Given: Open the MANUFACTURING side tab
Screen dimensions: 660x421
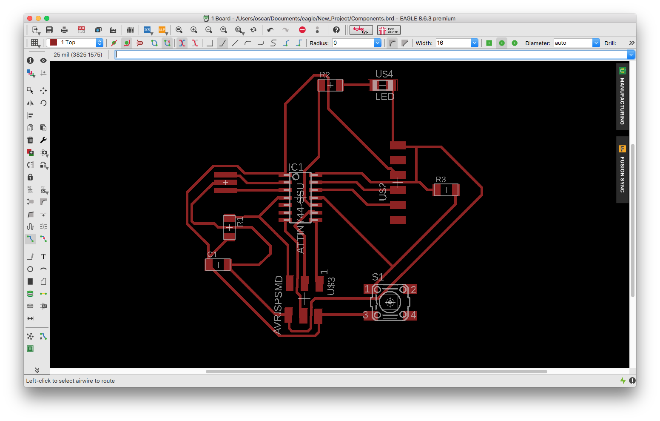Looking at the screenshot, I should click(622, 97).
